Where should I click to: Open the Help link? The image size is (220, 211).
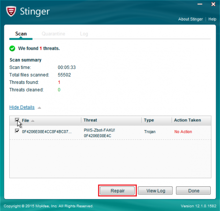pos(212,19)
